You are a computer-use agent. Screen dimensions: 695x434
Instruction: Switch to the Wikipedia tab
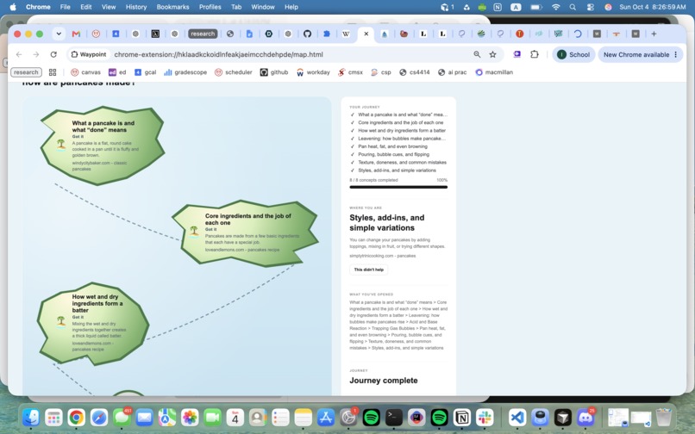pyautogui.click(x=346, y=34)
